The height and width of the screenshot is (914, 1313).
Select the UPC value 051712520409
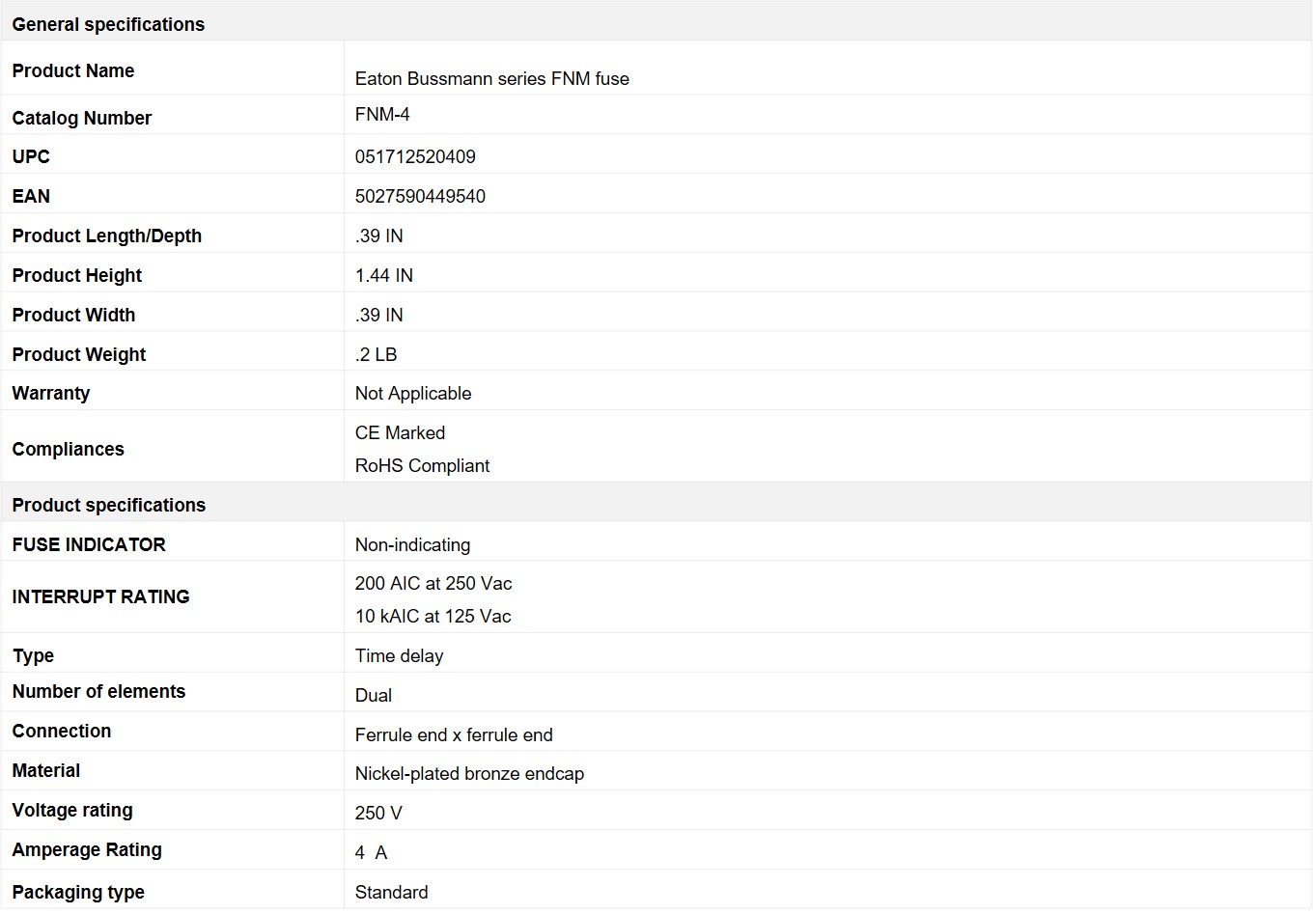click(x=415, y=157)
